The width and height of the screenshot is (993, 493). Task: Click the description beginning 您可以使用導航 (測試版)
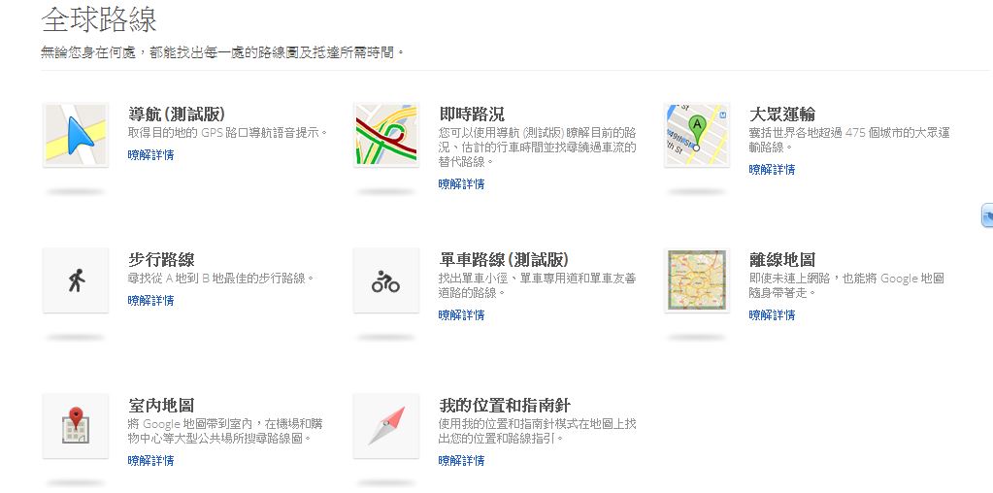pyautogui.click(x=538, y=148)
